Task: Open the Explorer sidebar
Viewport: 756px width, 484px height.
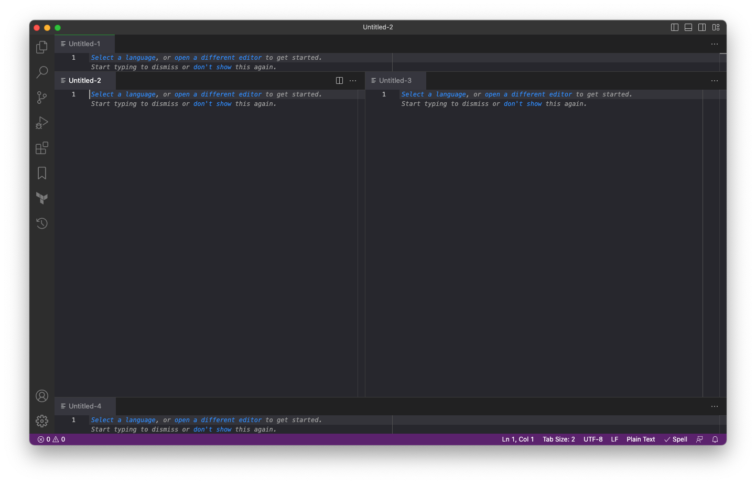Action: pos(42,47)
